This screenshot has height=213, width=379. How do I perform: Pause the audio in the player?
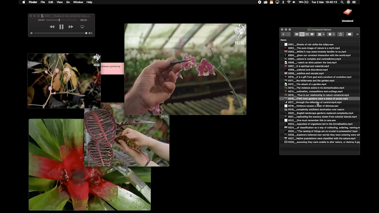61,27
